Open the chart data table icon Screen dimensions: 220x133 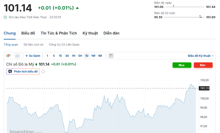click(111, 56)
